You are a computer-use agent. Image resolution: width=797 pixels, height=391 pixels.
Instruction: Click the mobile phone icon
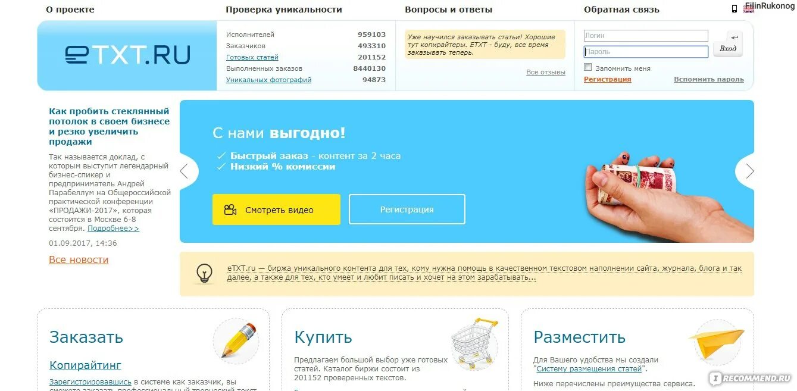click(x=735, y=9)
